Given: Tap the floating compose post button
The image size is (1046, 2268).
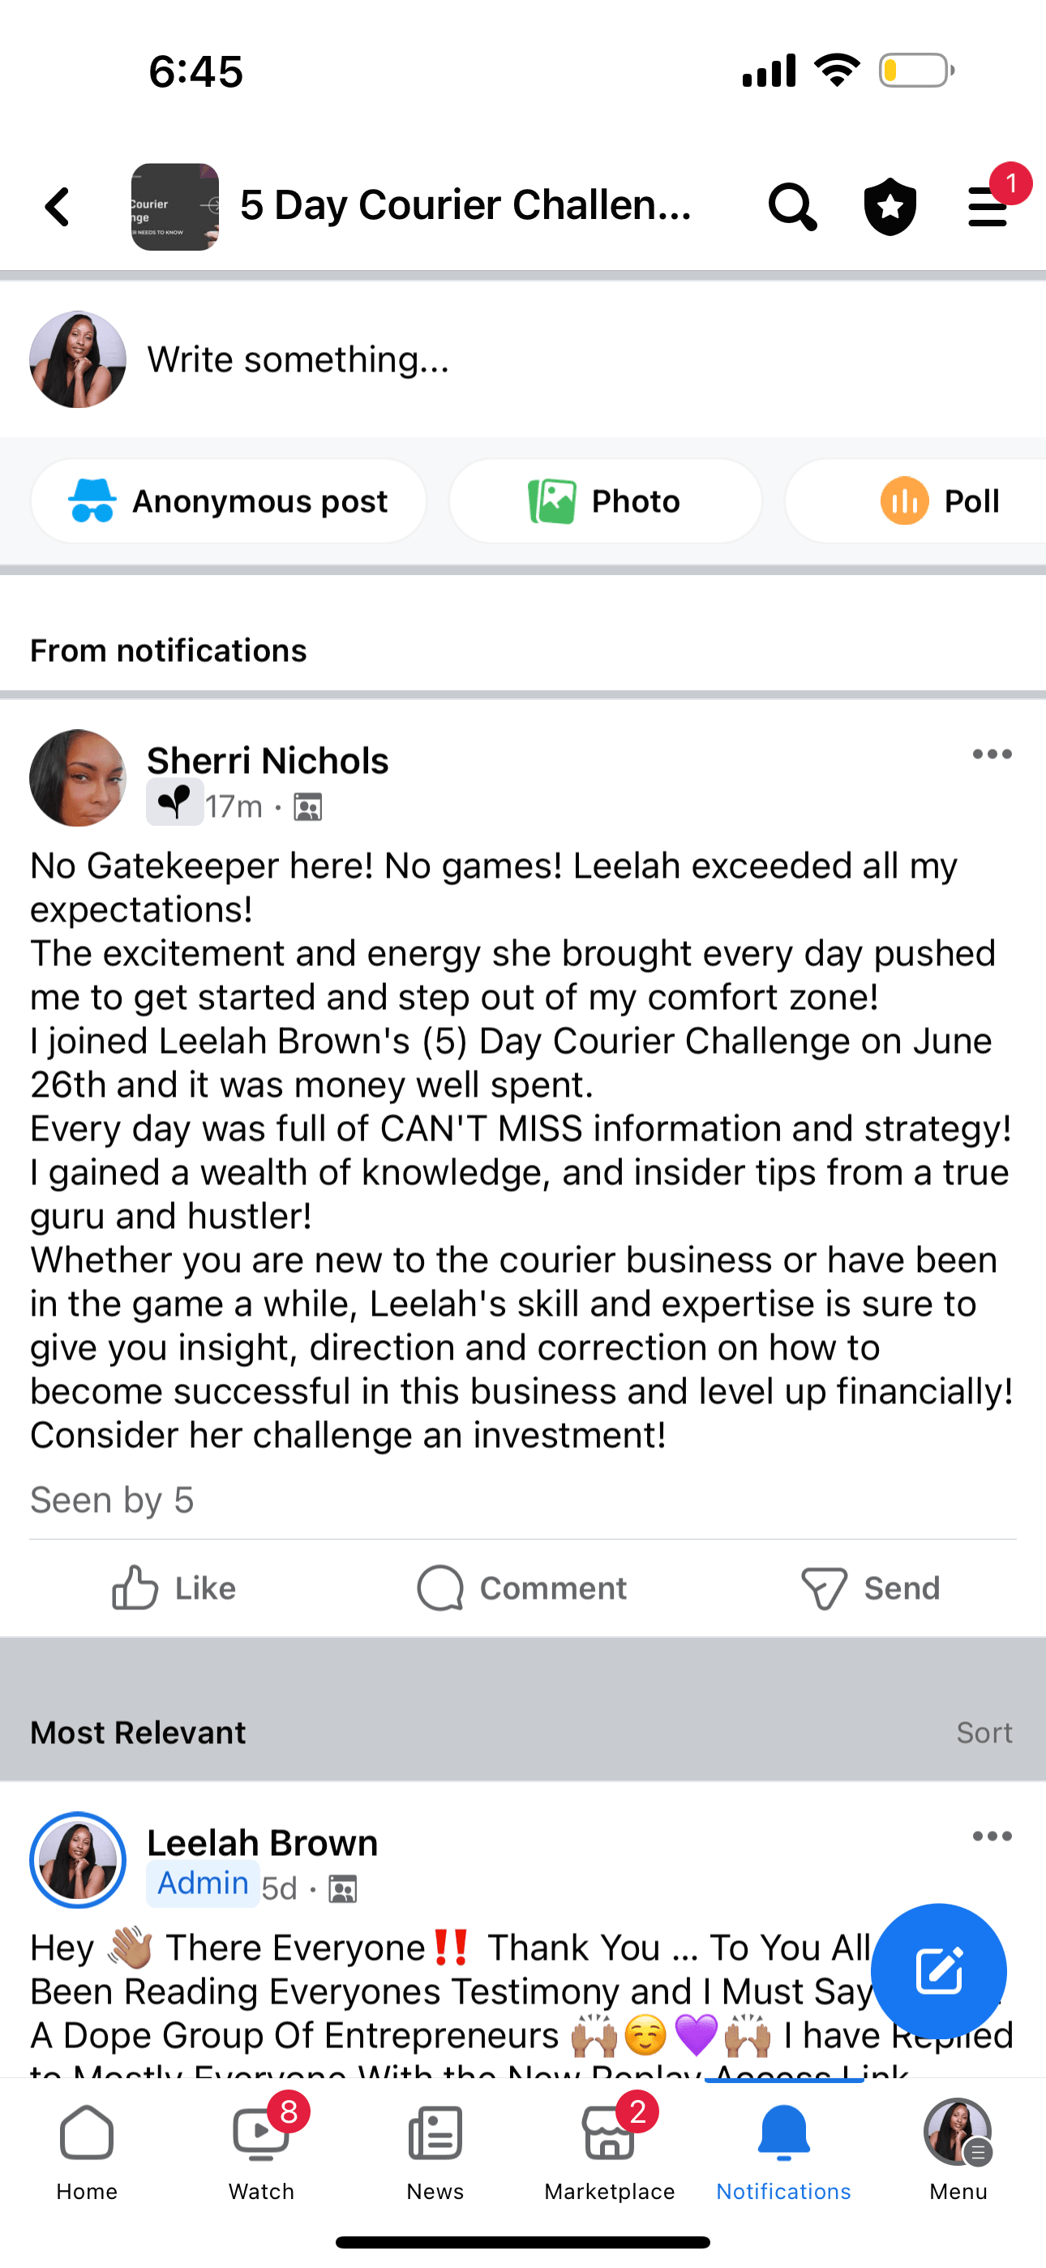Looking at the screenshot, I should [937, 1970].
